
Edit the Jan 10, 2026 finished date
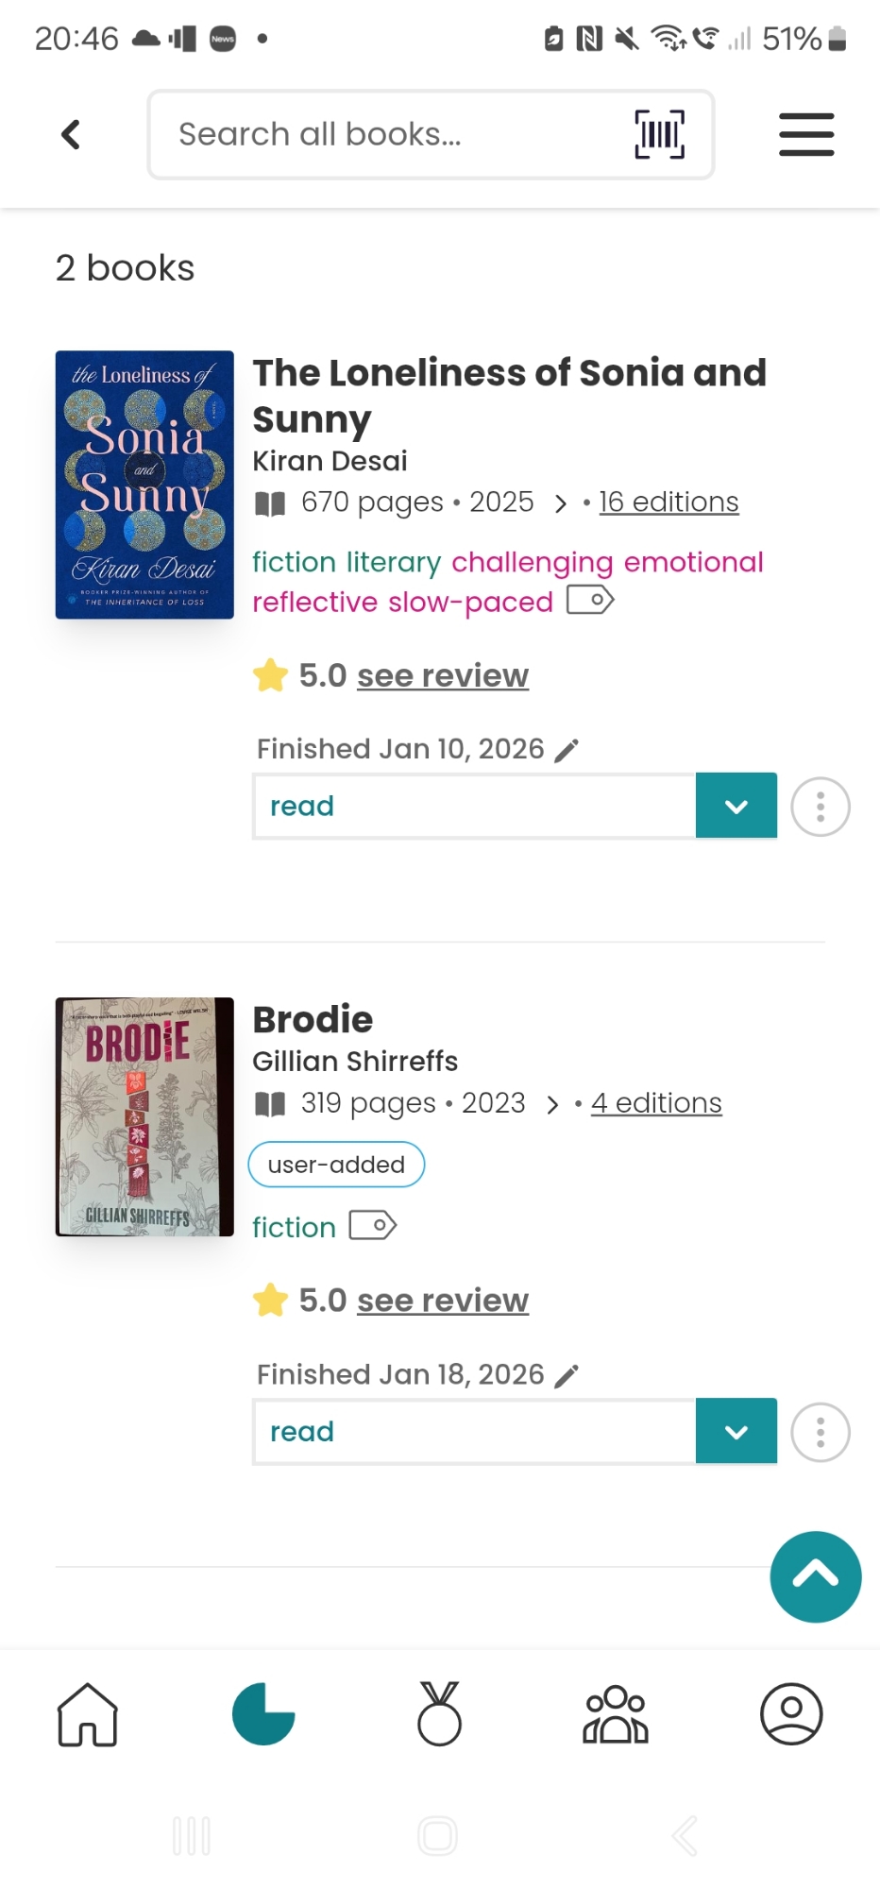coord(567,750)
